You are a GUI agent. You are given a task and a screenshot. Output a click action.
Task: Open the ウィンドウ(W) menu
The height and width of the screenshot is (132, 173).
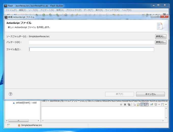tap(112, 10)
